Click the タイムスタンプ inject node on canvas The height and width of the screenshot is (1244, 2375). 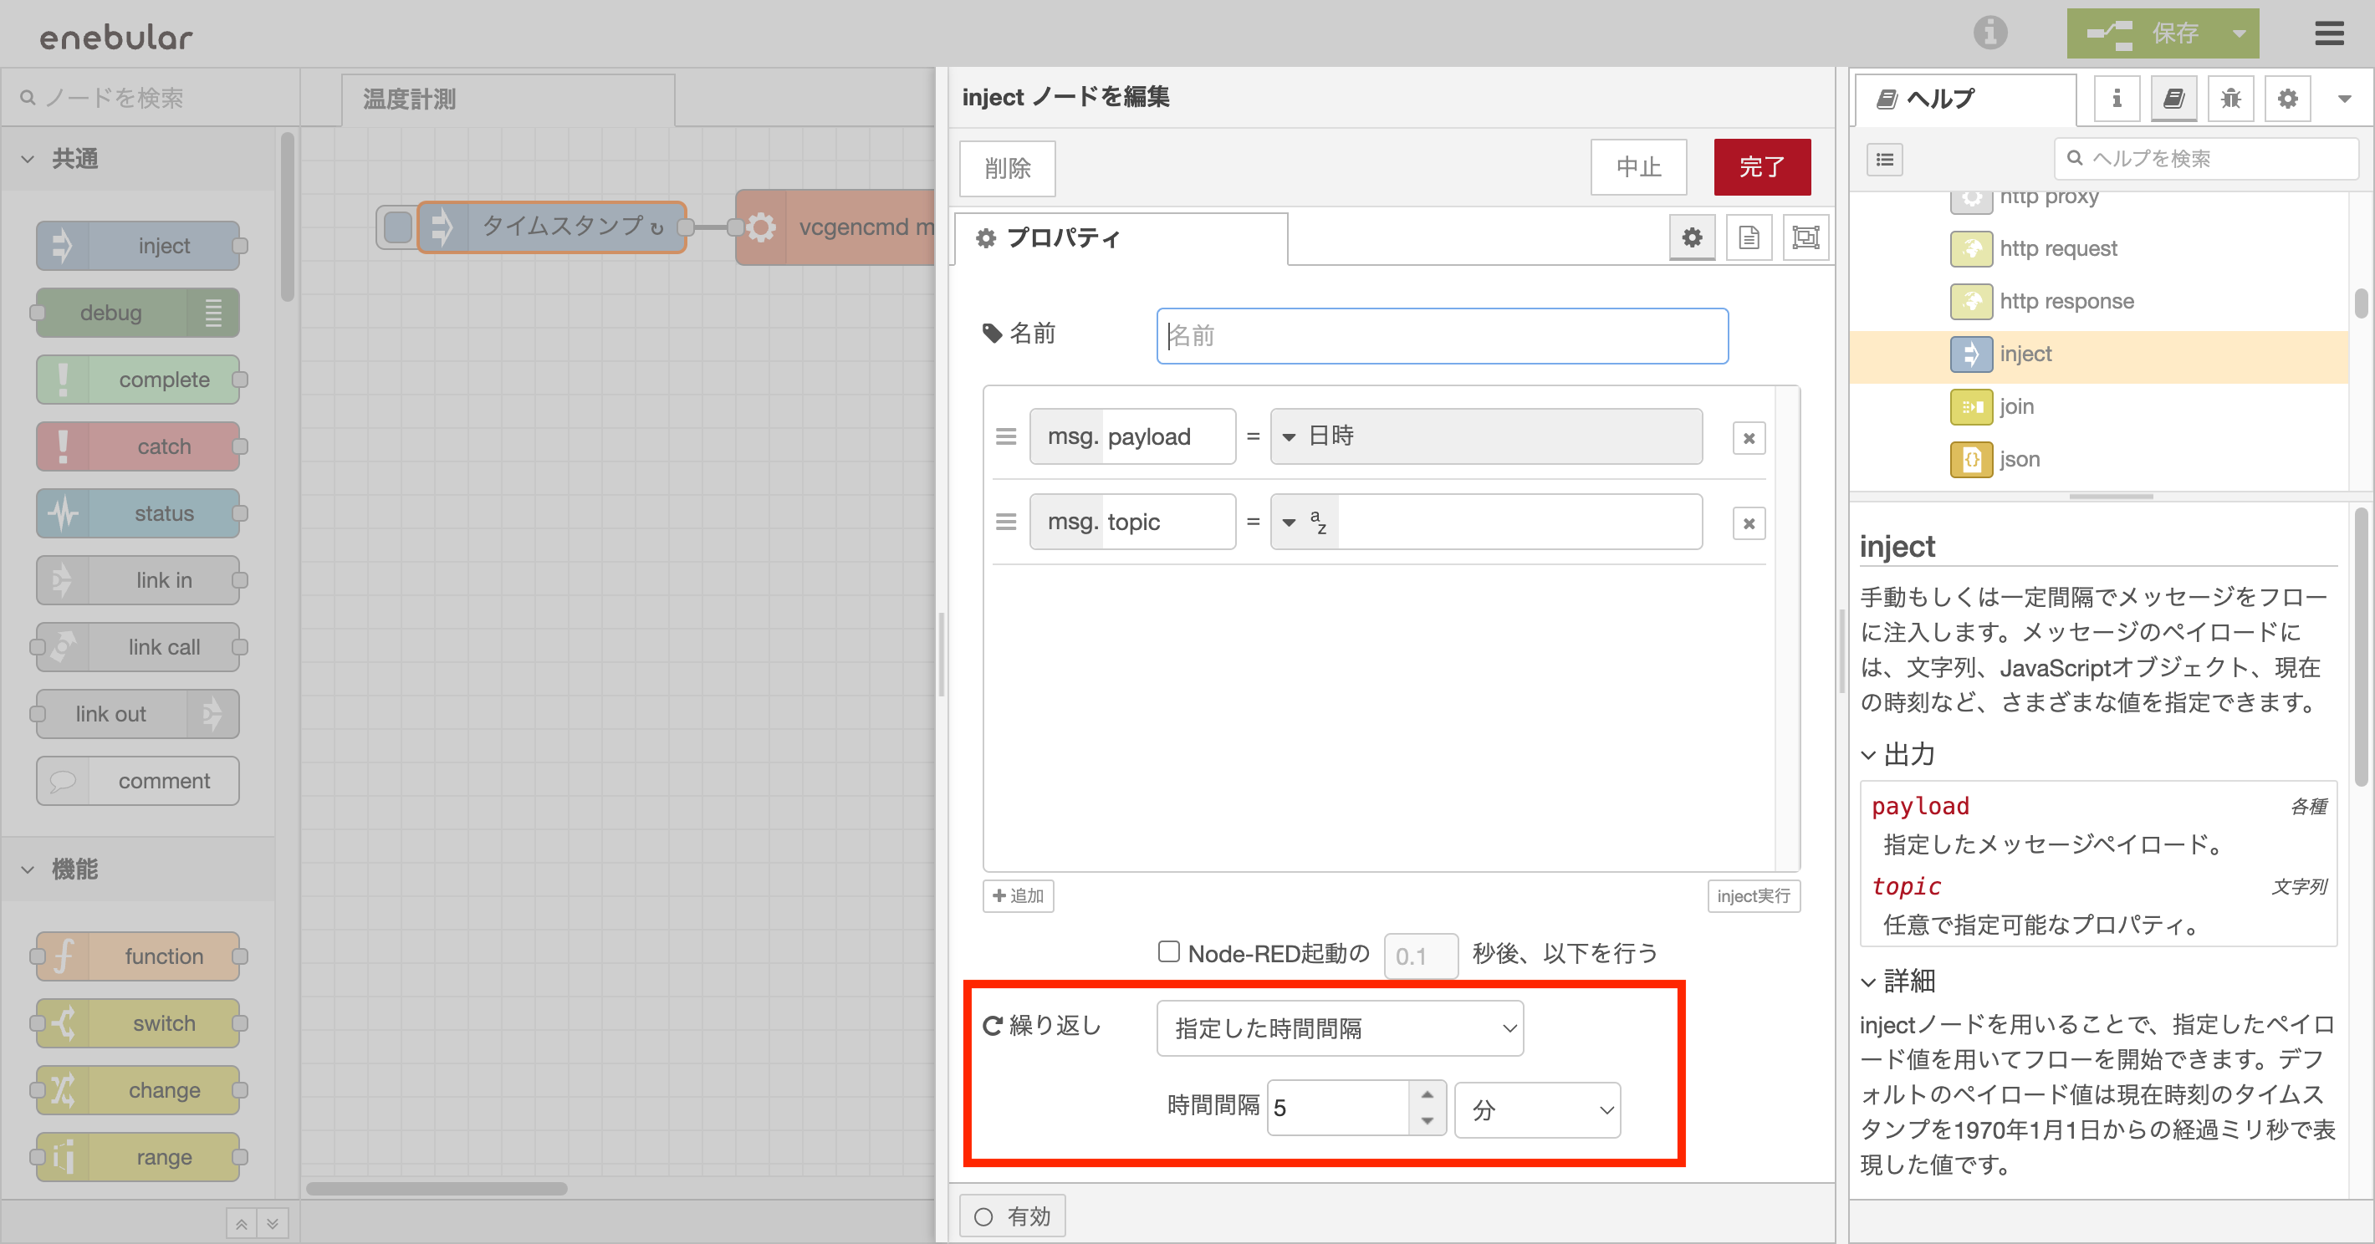[x=551, y=227]
